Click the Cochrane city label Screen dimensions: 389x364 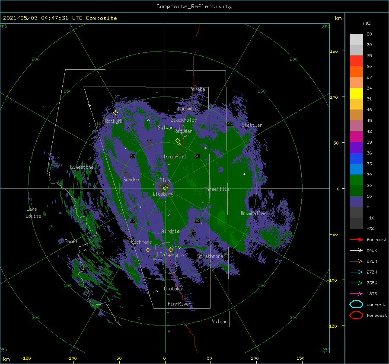(x=141, y=242)
